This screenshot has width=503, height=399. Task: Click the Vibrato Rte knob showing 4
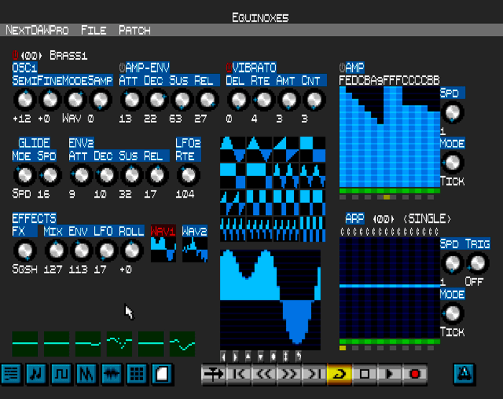click(x=264, y=100)
